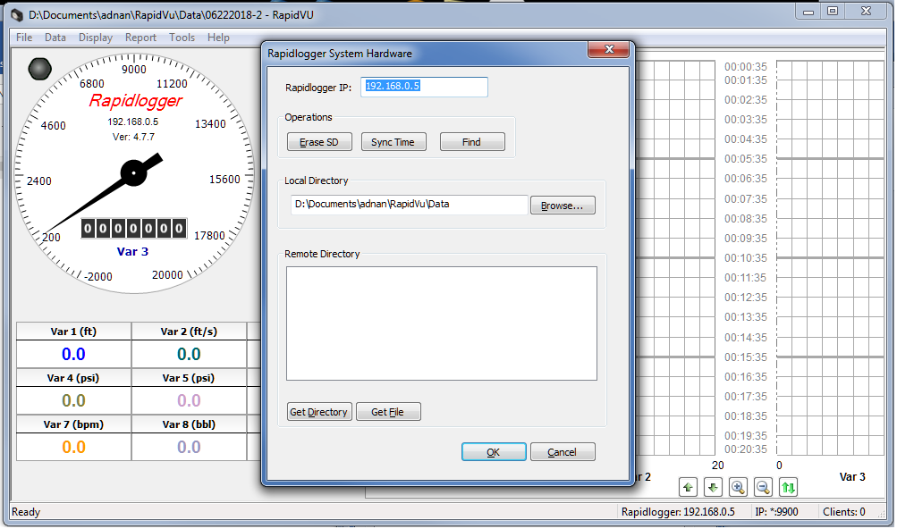Click the Var 3 chart axis label
This screenshot has height=529, width=897.
(852, 477)
